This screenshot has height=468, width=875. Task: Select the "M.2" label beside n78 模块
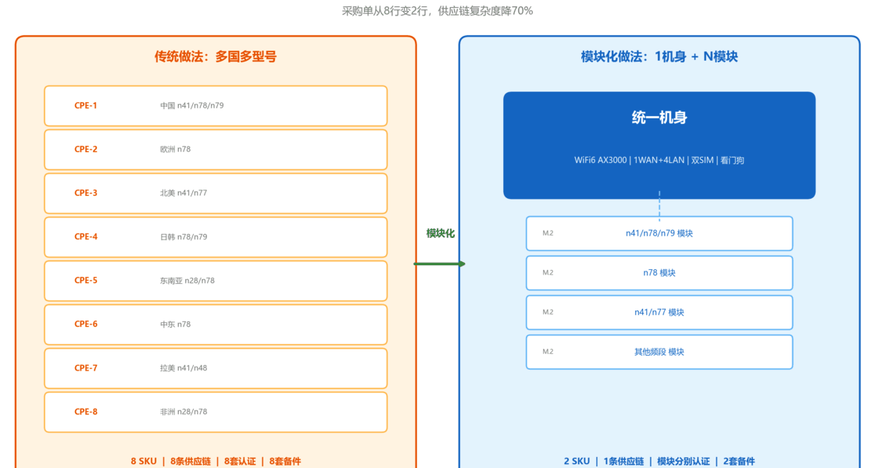point(548,272)
